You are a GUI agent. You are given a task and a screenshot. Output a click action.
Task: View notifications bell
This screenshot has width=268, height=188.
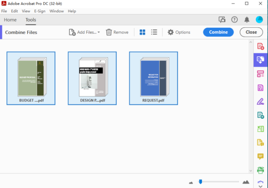(x=247, y=20)
